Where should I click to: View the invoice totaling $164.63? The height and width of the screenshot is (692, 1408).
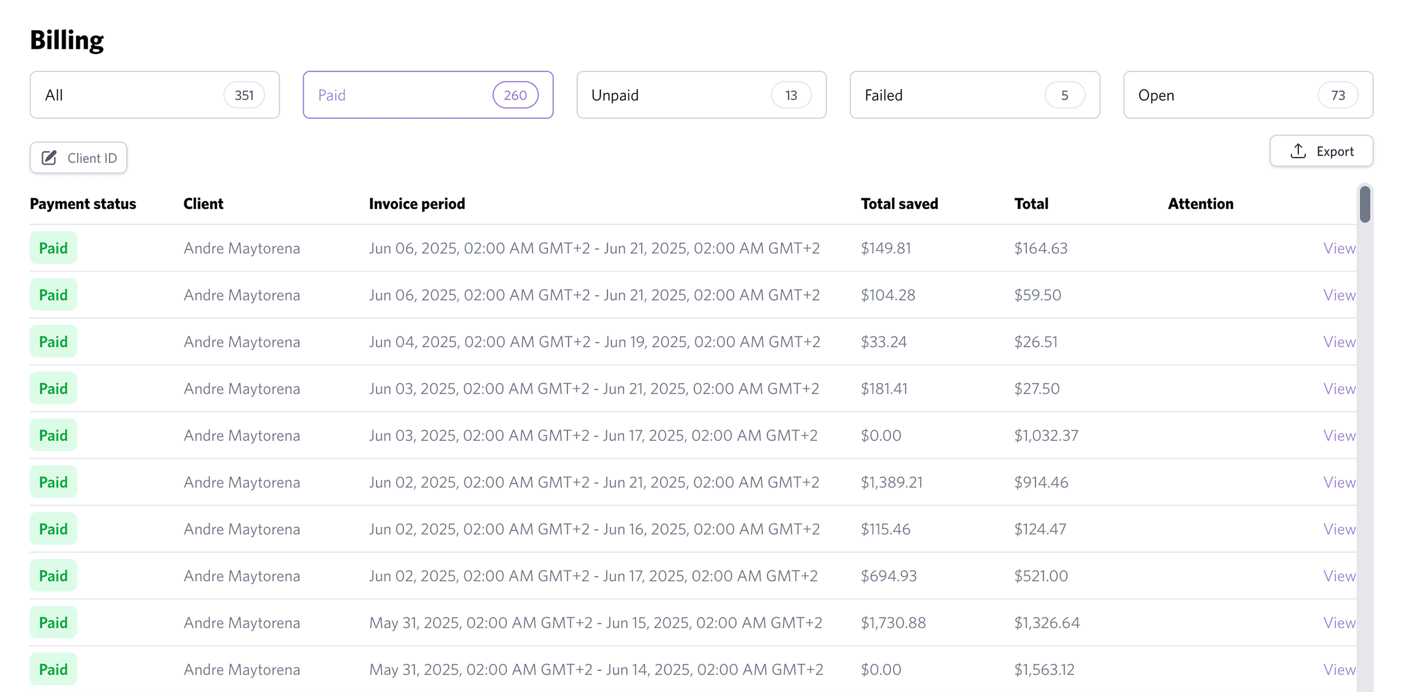coord(1339,248)
